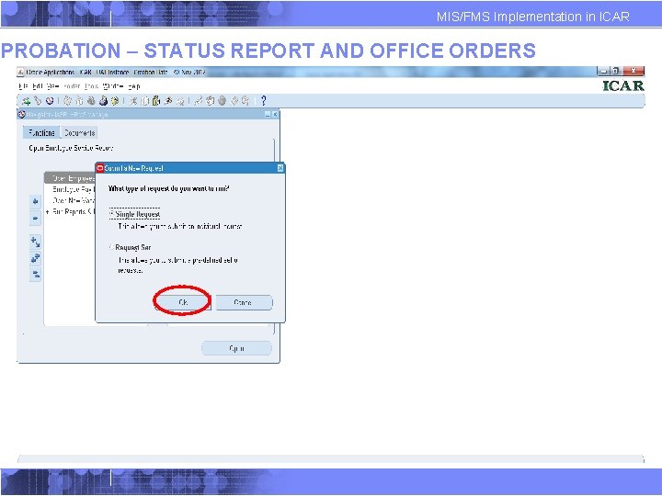Click the New record toolbar icon
Screen dimensions: 662x496
pyautogui.click(x=26, y=101)
